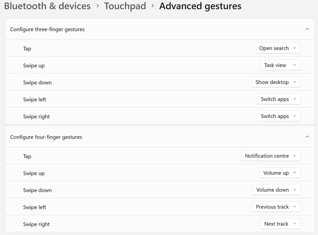This screenshot has height=235, width=318.
Task: Open three-finger Swipe up Task view dropdown
Action: [x=280, y=65]
